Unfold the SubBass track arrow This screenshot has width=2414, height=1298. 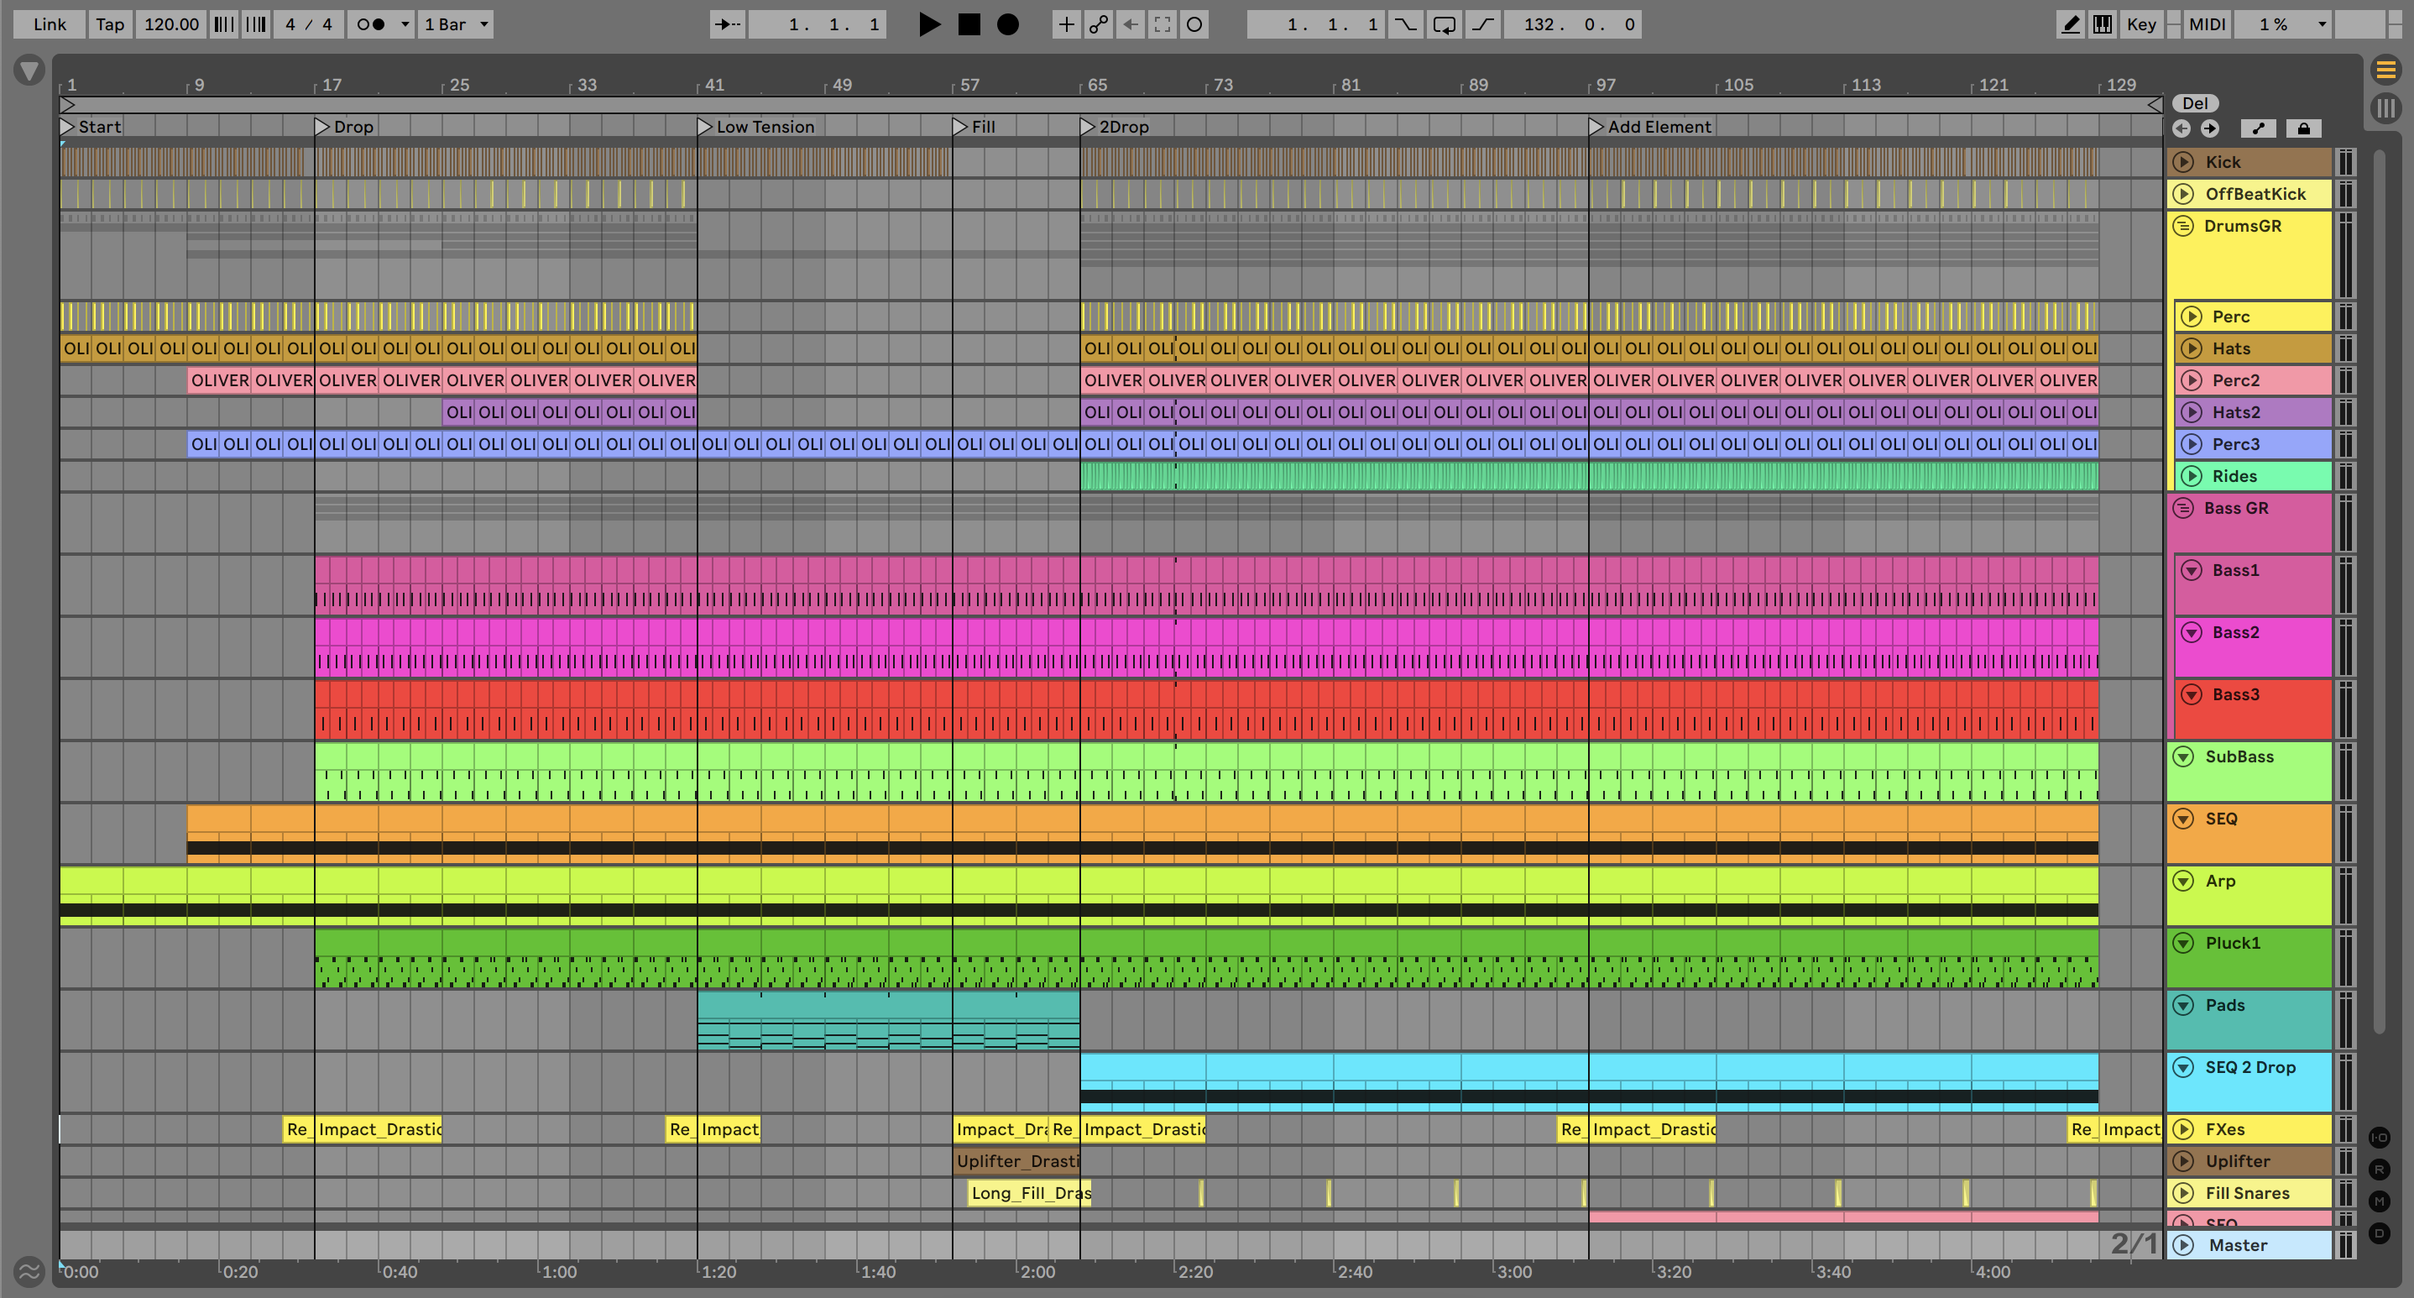click(2183, 756)
